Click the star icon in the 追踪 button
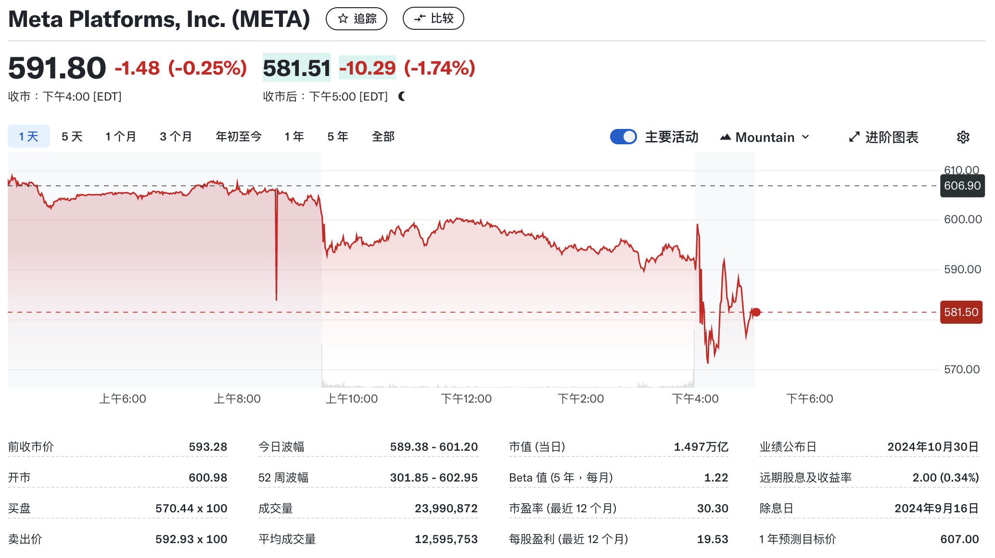The height and width of the screenshot is (558, 995). 343,19
